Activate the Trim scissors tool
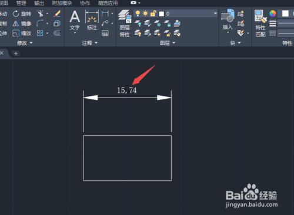Screen dimensions: 294x215 (x=40, y=14)
